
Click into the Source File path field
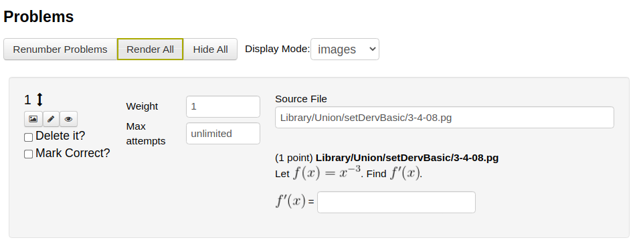tap(444, 117)
